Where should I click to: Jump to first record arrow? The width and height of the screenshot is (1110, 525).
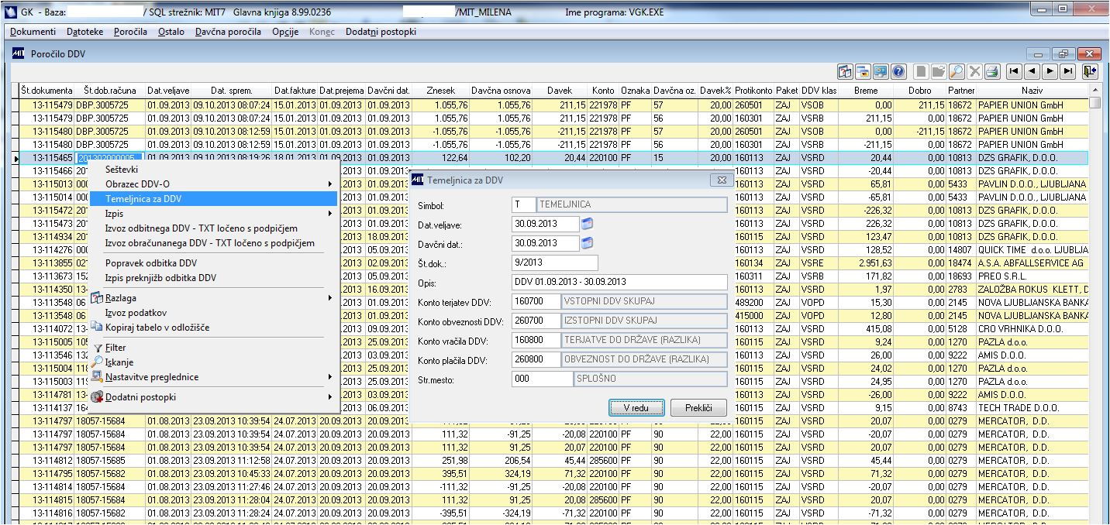click(x=1013, y=71)
